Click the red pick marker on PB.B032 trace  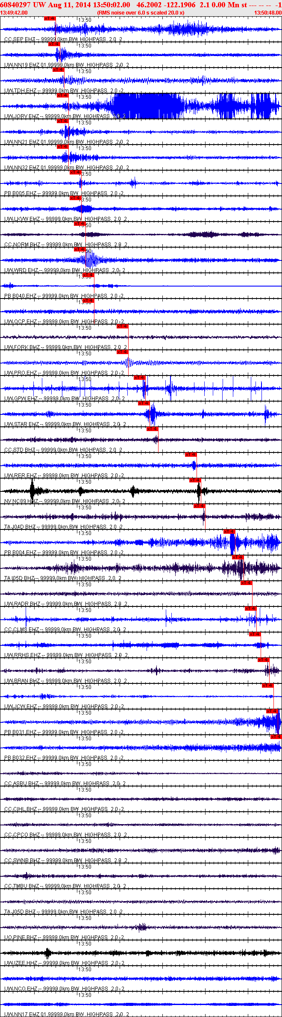[276, 737]
